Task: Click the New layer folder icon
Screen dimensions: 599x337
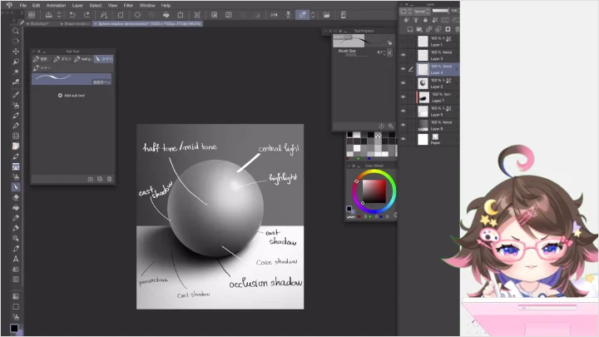Action: click(419, 29)
